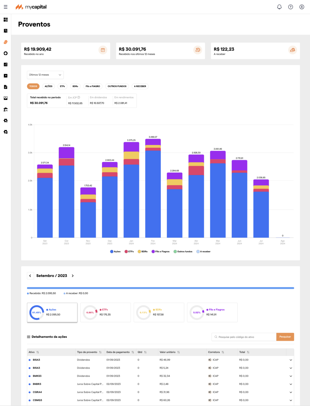Expand the CGRA4 row chevron
310x406 pixels.
click(x=291, y=392)
